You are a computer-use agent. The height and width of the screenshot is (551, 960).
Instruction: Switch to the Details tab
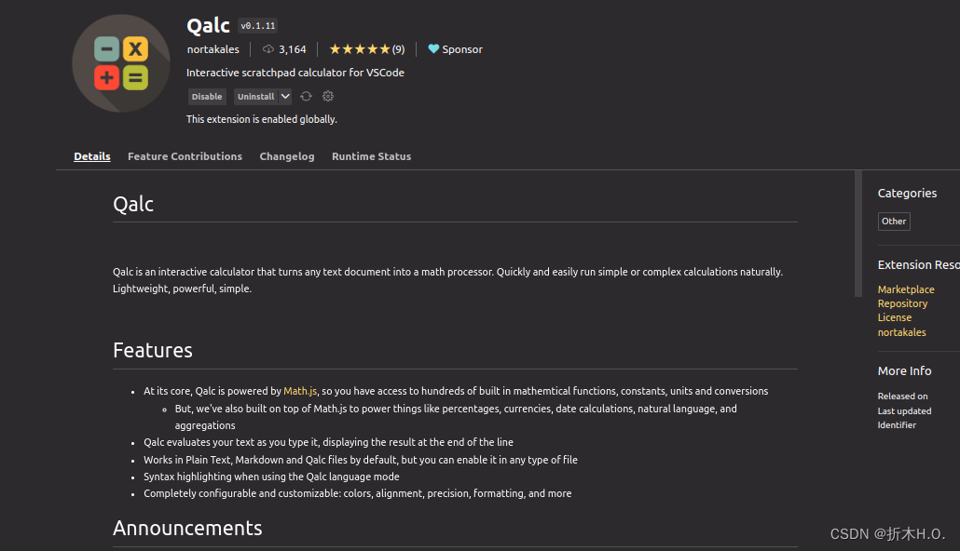click(x=92, y=156)
